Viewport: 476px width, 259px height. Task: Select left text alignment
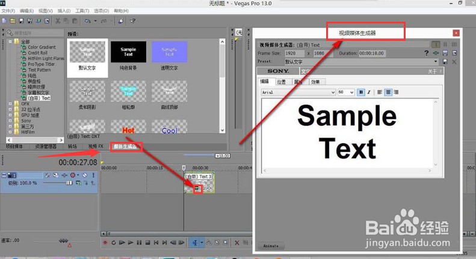click(x=380, y=92)
